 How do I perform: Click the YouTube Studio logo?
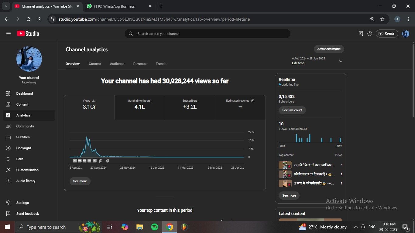point(28,34)
